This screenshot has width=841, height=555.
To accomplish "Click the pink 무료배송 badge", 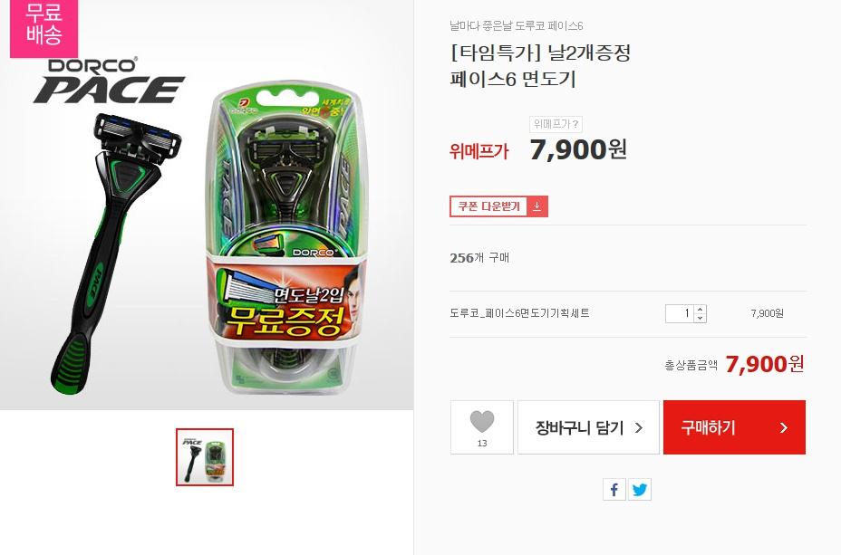I will pos(44,27).
